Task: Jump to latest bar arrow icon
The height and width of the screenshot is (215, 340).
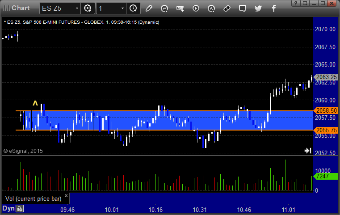Action: (308, 151)
